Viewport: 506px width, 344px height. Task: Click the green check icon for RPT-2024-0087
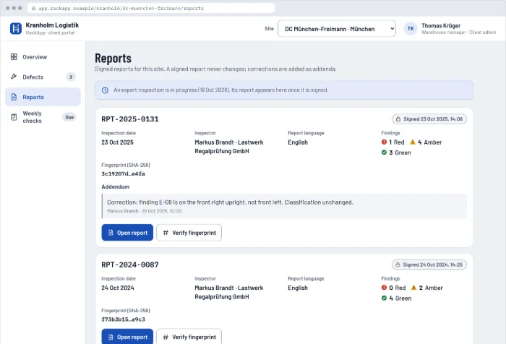384,298
